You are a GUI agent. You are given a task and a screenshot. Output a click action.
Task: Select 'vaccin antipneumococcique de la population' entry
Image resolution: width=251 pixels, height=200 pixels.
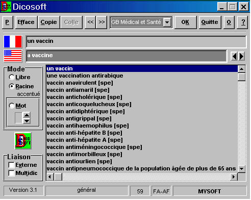click(142, 168)
